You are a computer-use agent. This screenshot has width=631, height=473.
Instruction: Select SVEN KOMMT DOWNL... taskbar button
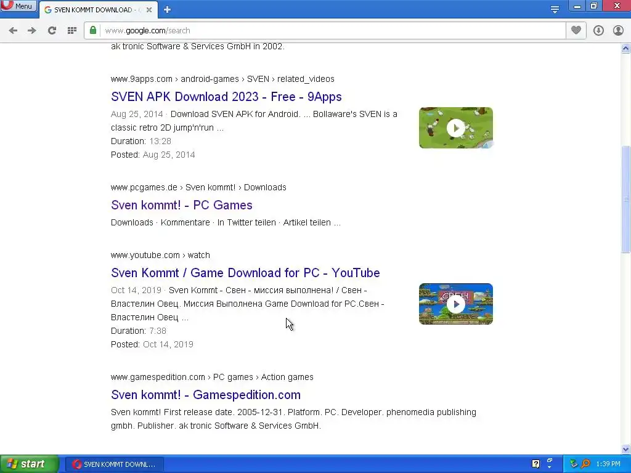[x=115, y=464]
